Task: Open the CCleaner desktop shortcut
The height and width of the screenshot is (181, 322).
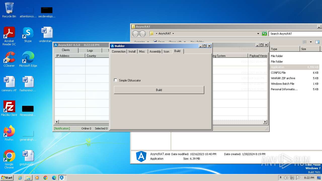Action: [9, 59]
